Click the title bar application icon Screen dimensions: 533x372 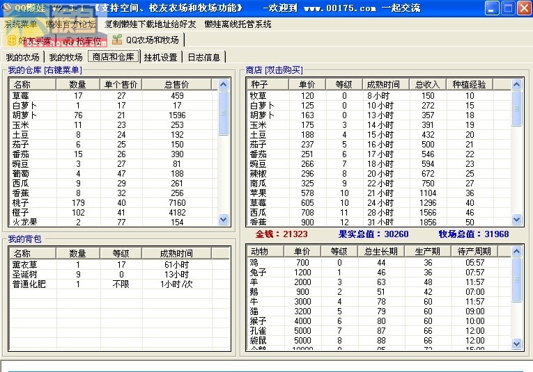click(7, 8)
